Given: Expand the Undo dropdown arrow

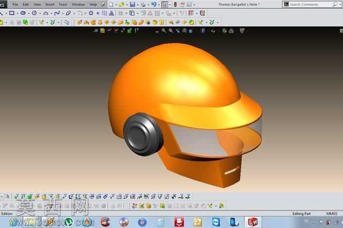Looking at the screenshot, I should tap(159, 4).
